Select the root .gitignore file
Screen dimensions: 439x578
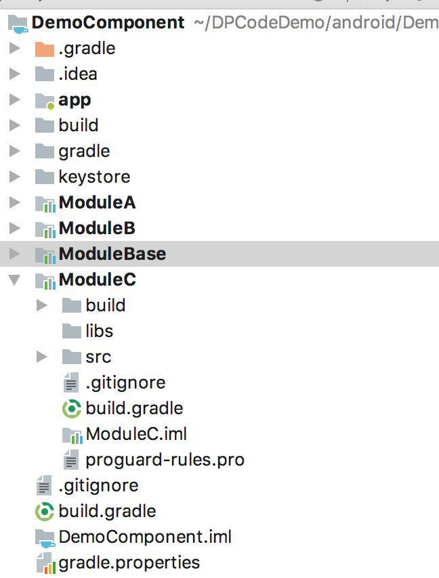pyautogui.click(x=98, y=486)
